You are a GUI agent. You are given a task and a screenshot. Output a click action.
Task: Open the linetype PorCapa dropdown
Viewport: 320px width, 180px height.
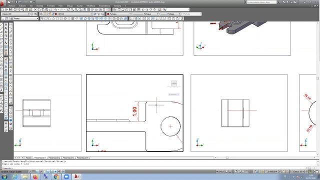pos(145,14)
